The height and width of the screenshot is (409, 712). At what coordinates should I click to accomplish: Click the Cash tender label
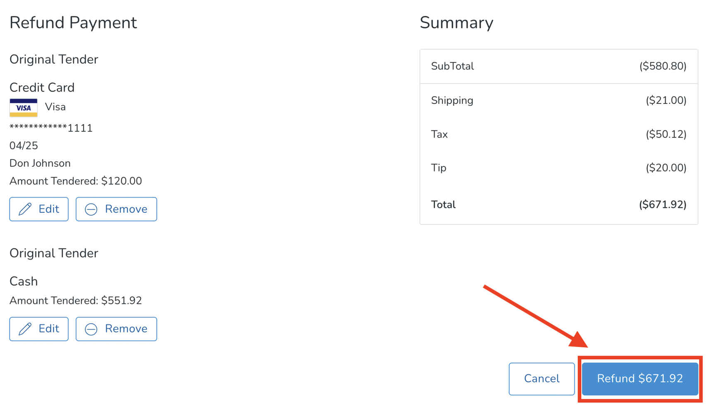[24, 281]
